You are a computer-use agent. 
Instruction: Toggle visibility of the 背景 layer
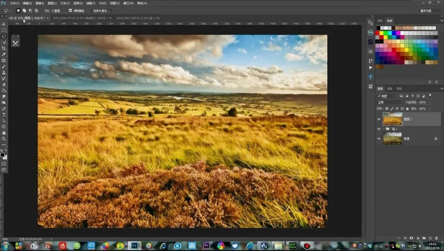click(x=379, y=138)
